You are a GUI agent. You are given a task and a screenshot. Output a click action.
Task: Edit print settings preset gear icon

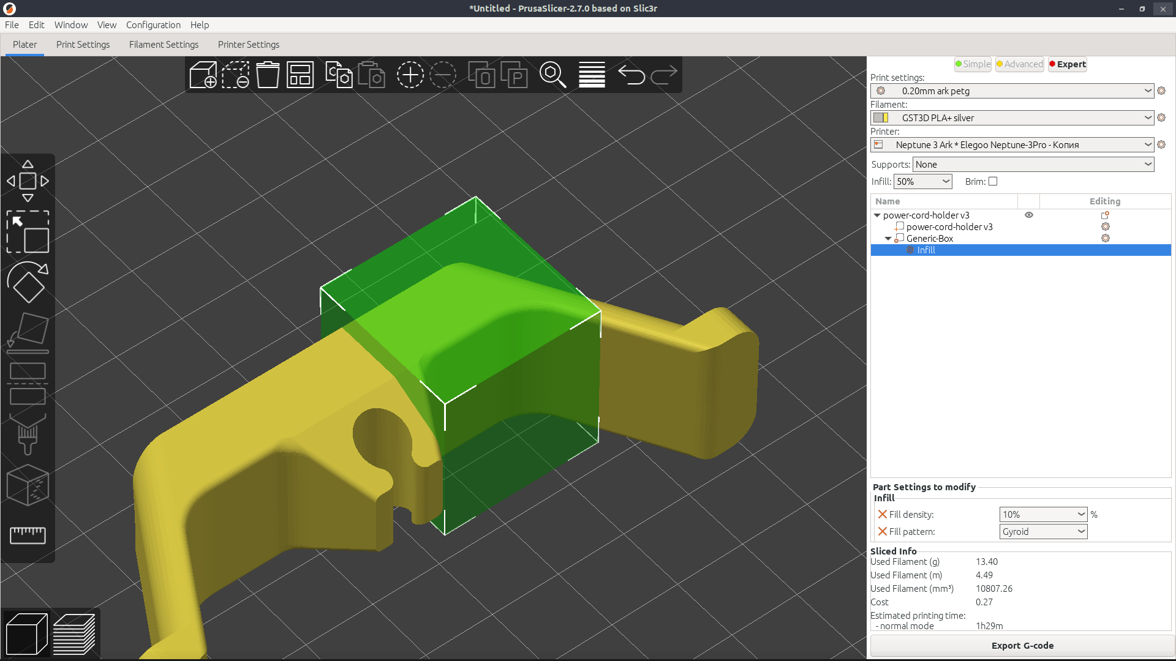click(x=1161, y=91)
